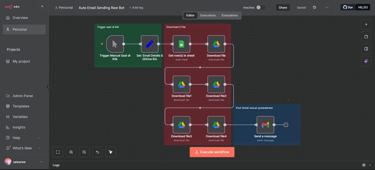Collapse the left sidebar
Image resolution: width=375 pixels, height=170 pixels.
48,87
